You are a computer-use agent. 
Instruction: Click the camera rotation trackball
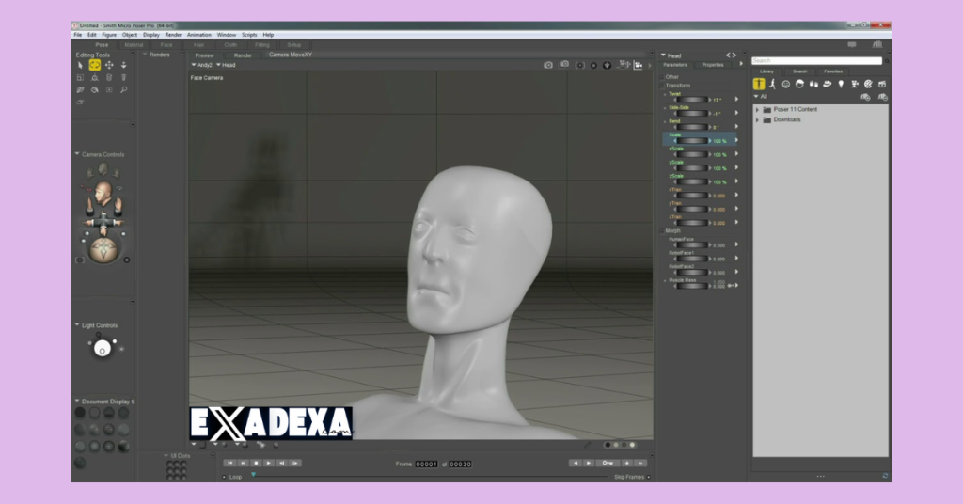coord(103,250)
